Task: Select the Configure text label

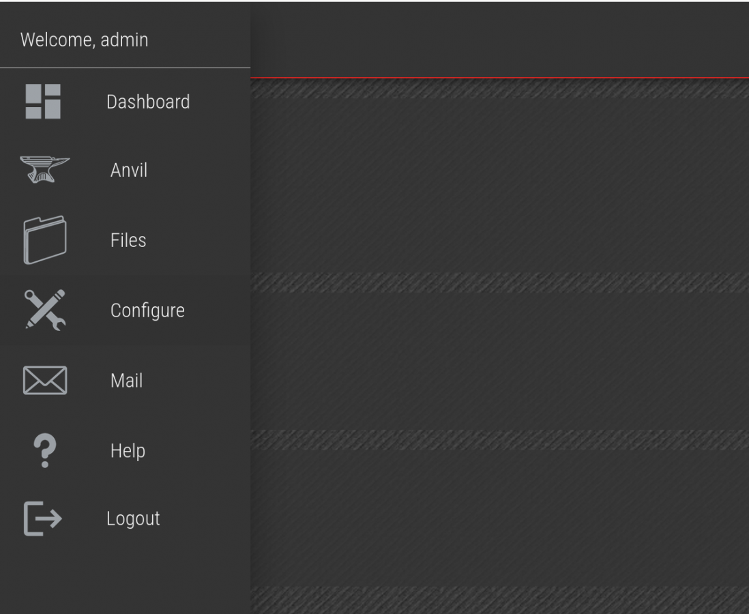Action: click(147, 310)
